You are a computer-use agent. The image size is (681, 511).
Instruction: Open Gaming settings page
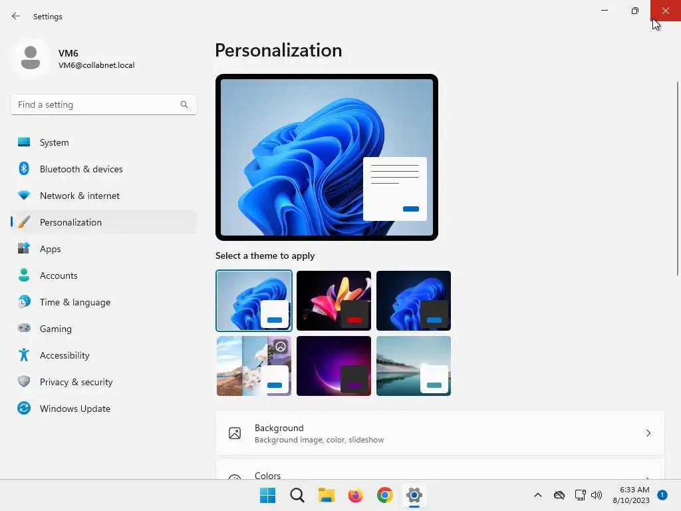[104, 329]
